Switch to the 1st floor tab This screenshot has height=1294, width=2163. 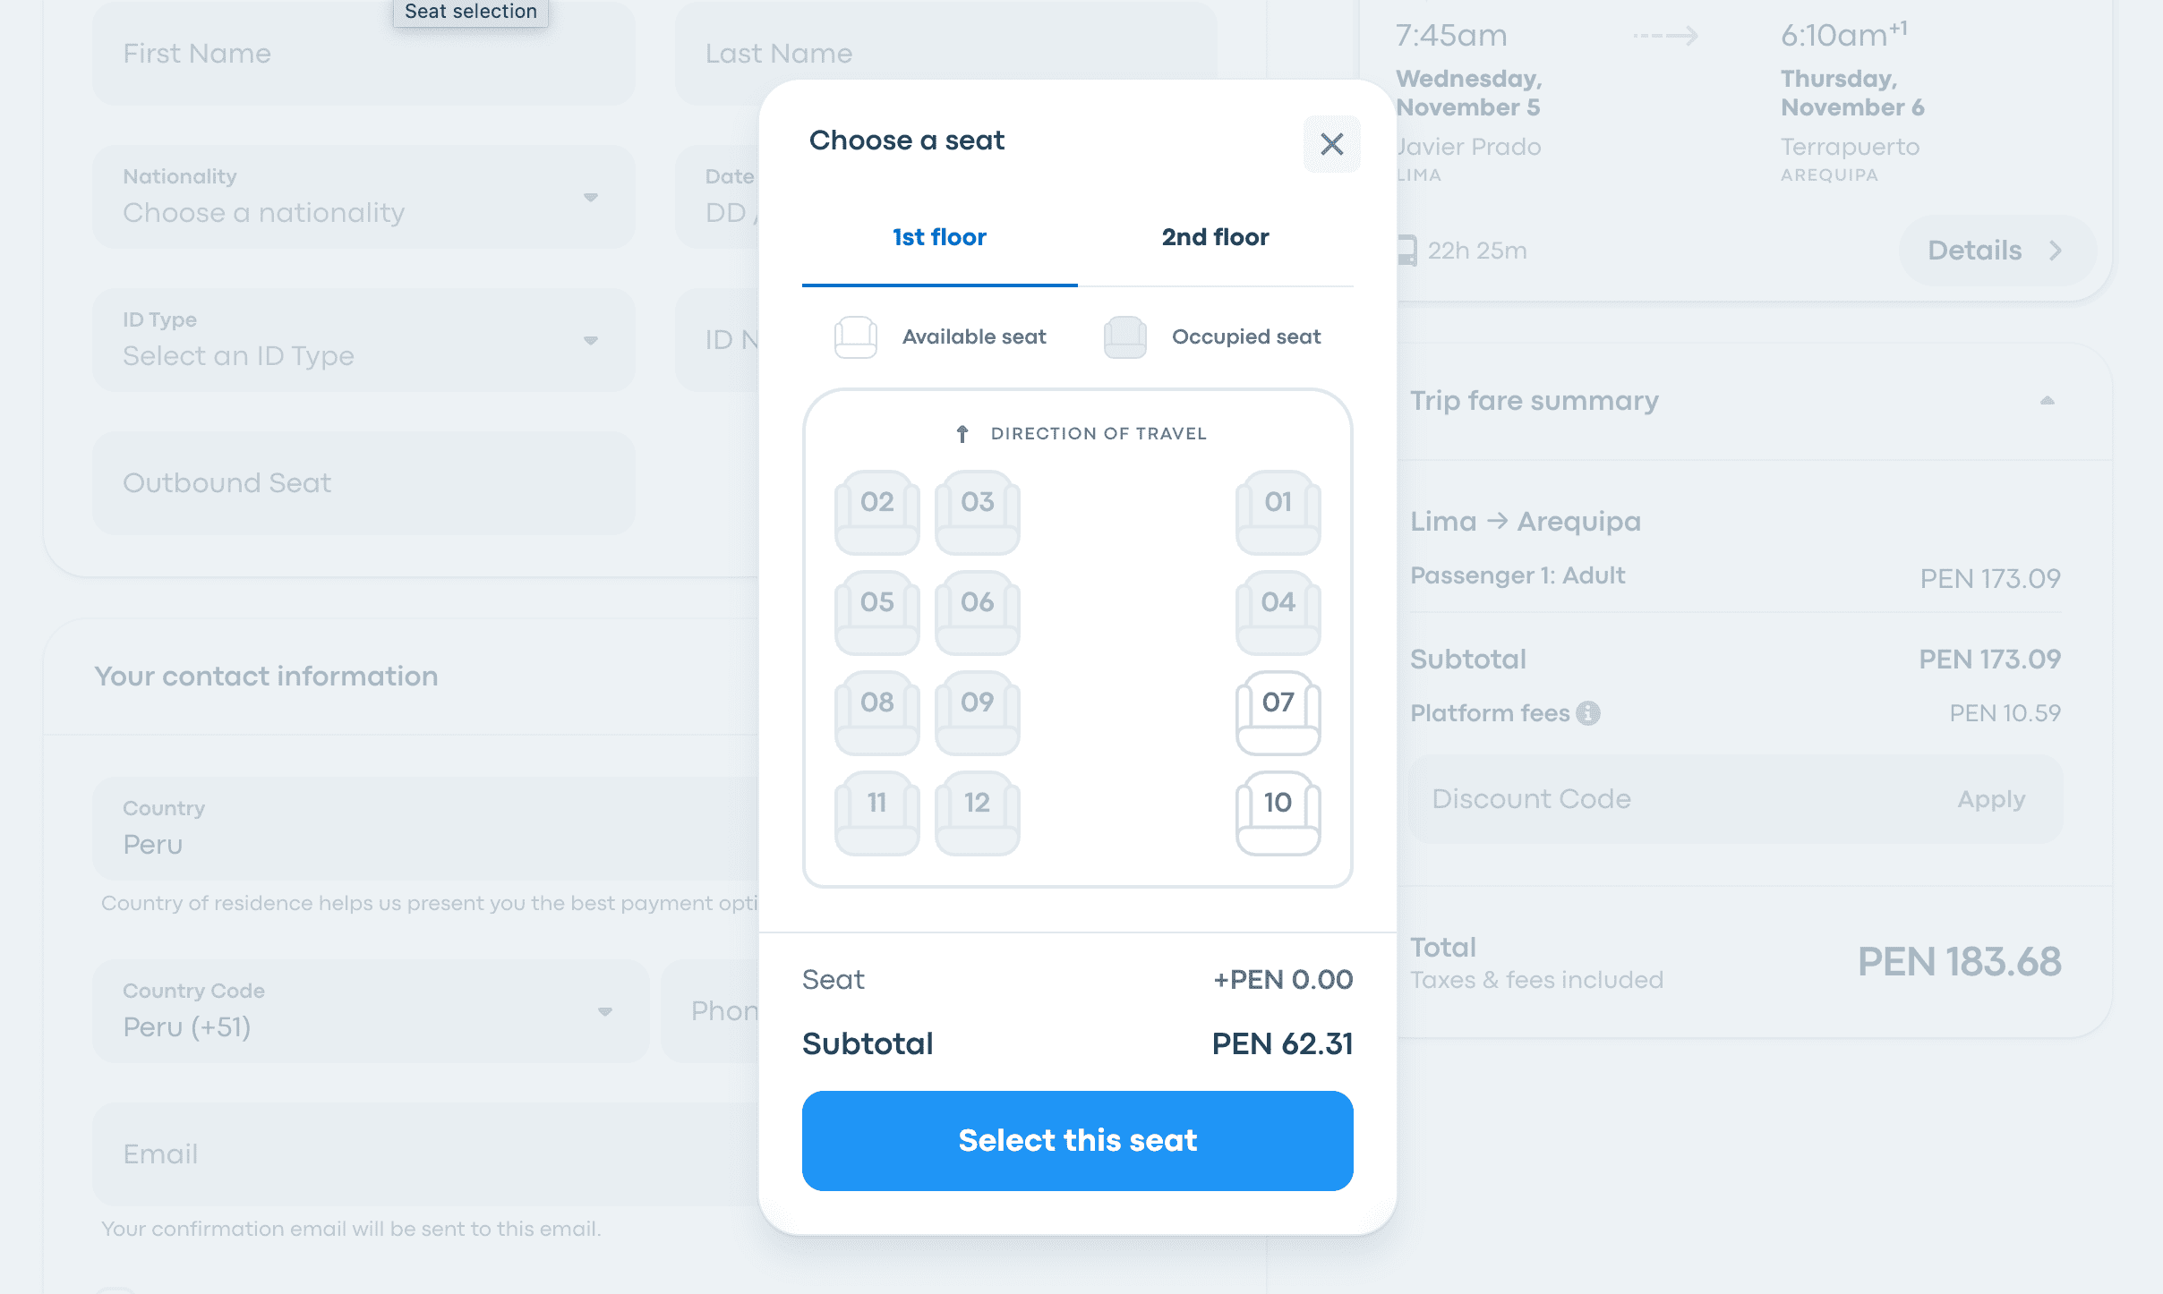pos(939,237)
